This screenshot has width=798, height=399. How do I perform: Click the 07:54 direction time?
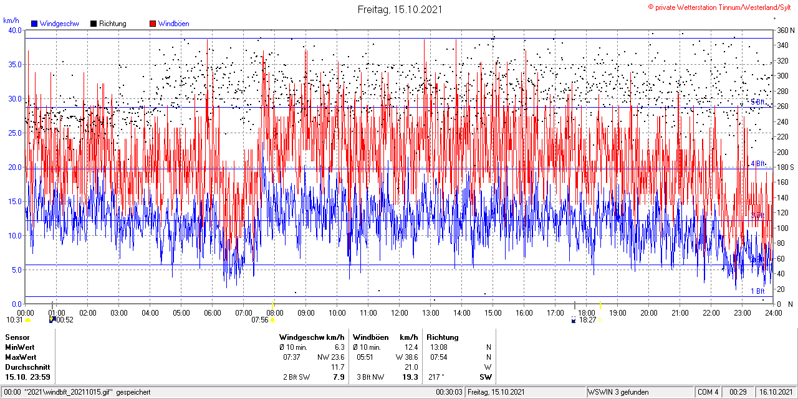click(x=439, y=357)
